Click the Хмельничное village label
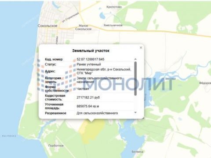The width and height of the screenshot is (211, 158). pyautogui.click(x=113, y=25)
